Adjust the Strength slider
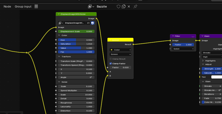 pos(212,69)
